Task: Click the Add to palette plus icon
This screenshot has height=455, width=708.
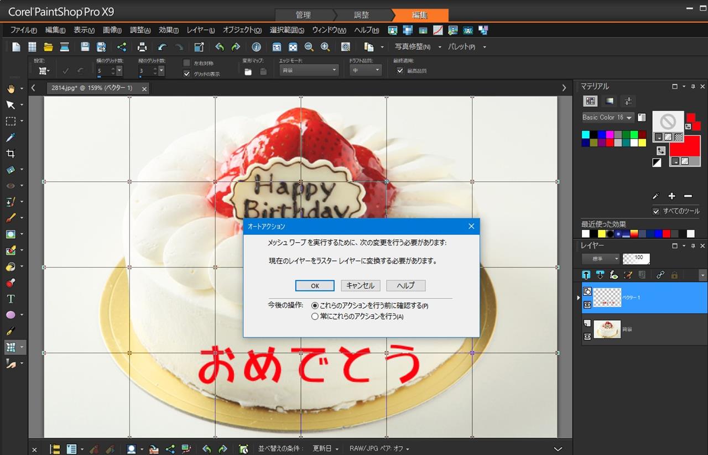Action: coord(671,196)
